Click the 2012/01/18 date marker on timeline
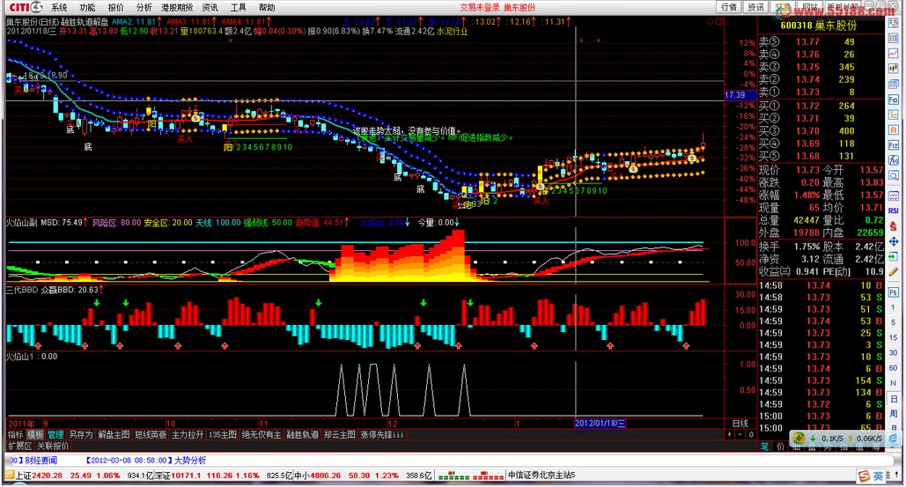 tap(600, 424)
